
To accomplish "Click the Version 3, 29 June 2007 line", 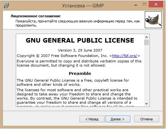I will click(80, 50).
